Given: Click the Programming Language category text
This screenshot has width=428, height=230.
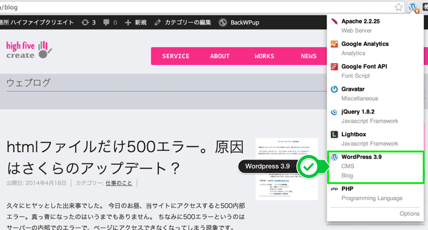Looking at the screenshot, I should coord(372,198).
